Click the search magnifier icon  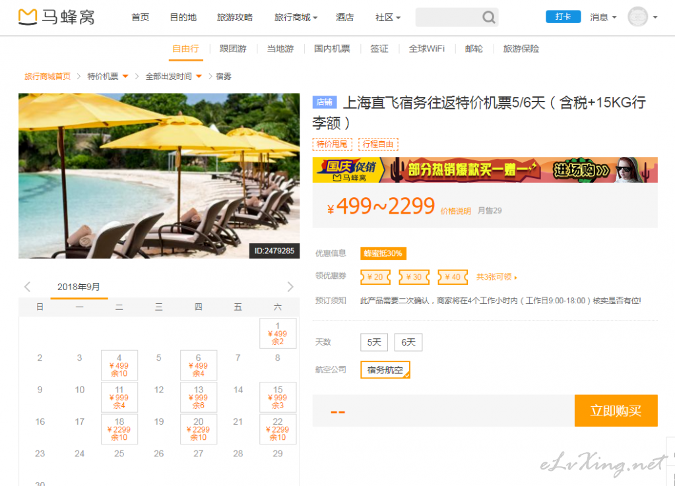pos(488,18)
